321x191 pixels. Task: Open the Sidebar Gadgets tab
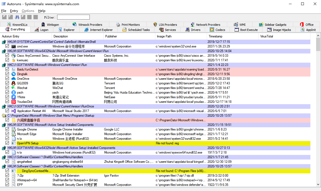tap(273, 24)
